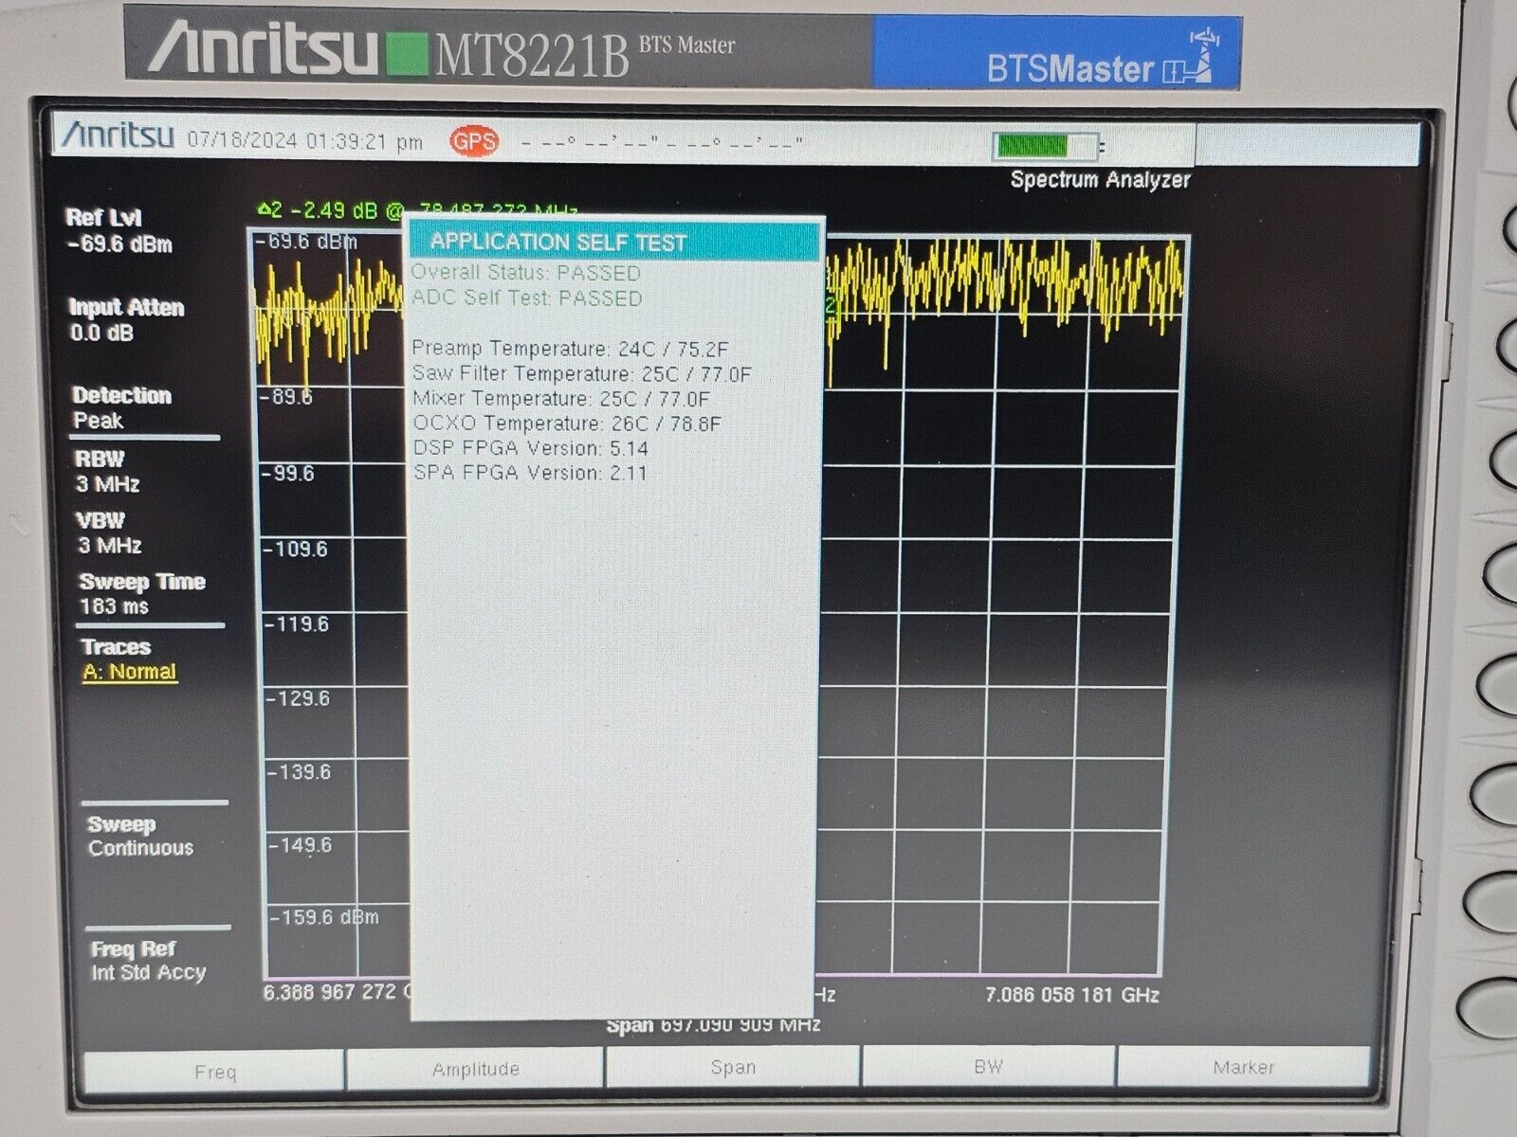Click the 'Spectrum Analyzer' mode label
The height and width of the screenshot is (1137, 1517).
1100,179
